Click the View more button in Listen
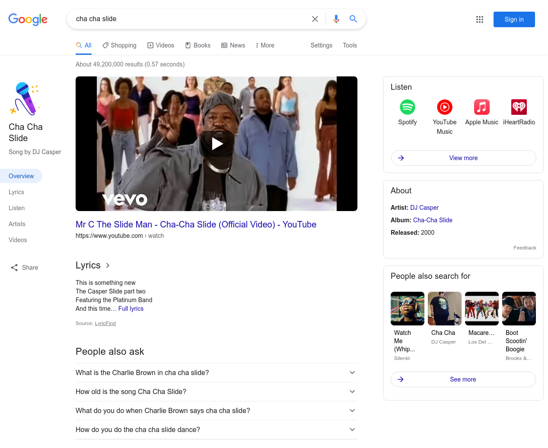Screen dimensions: 548x448 click(x=464, y=158)
